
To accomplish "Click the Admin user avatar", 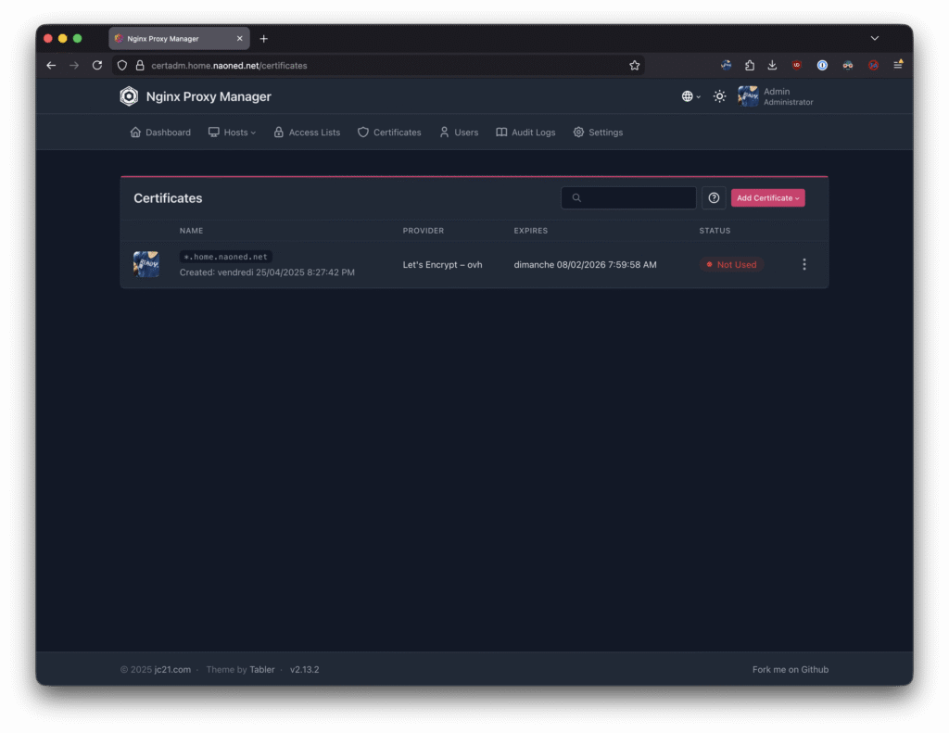I will 748,96.
